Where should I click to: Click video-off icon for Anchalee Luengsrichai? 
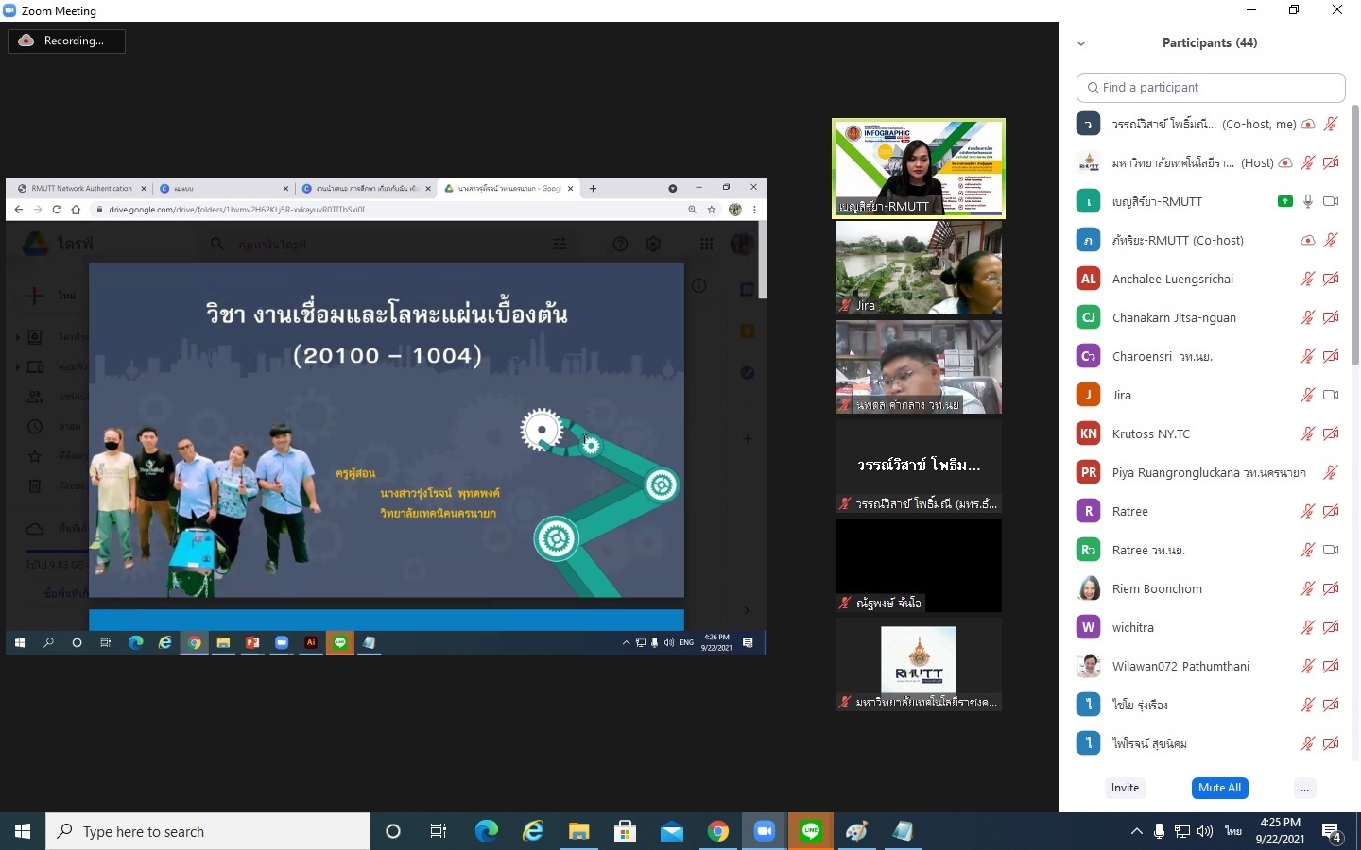pyautogui.click(x=1331, y=279)
